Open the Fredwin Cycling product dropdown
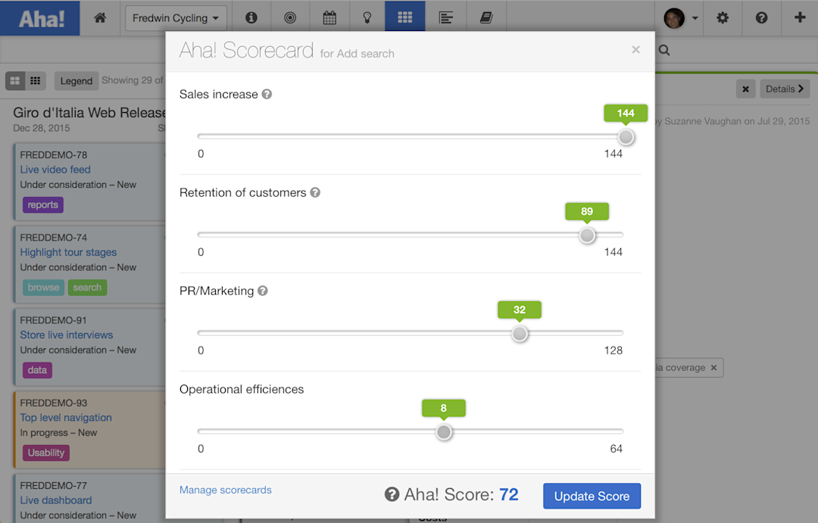Screen dimensions: 818x523 [176, 17]
